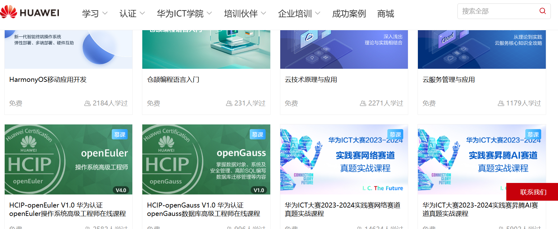
Task: Open 华为ICT大赛实践赛网络赛道 course title
Action: click(x=343, y=209)
